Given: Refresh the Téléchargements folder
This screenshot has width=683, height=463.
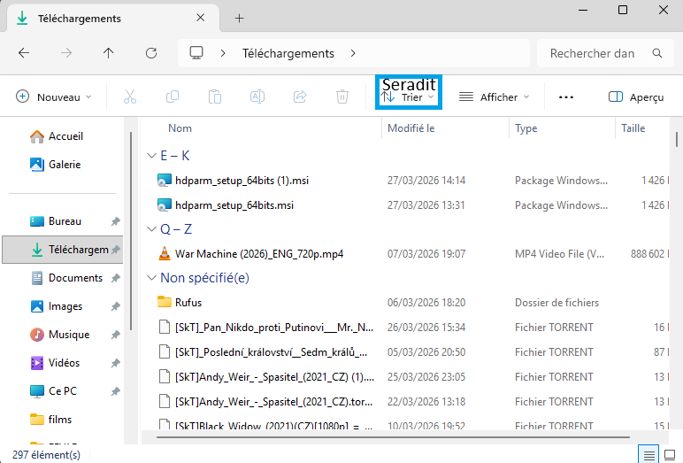Looking at the screenshot, I should pyautogui.click(x=151, y=53).
